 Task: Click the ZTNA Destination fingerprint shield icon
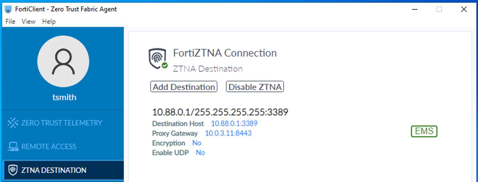point(13,170)
